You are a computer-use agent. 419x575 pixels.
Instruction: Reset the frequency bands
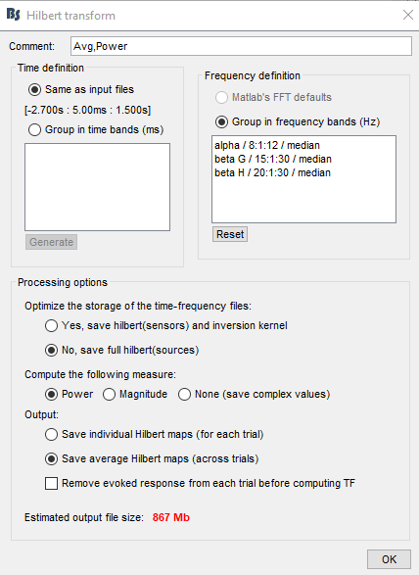pos(230,234)
